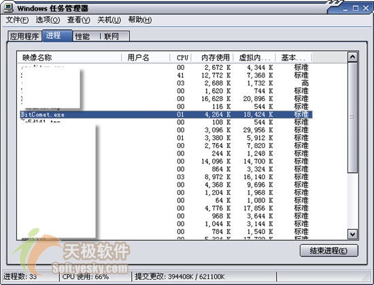Click the 提交更改 status entry
Viewport: 374px width, 285px height.
[x=180, y=277]
